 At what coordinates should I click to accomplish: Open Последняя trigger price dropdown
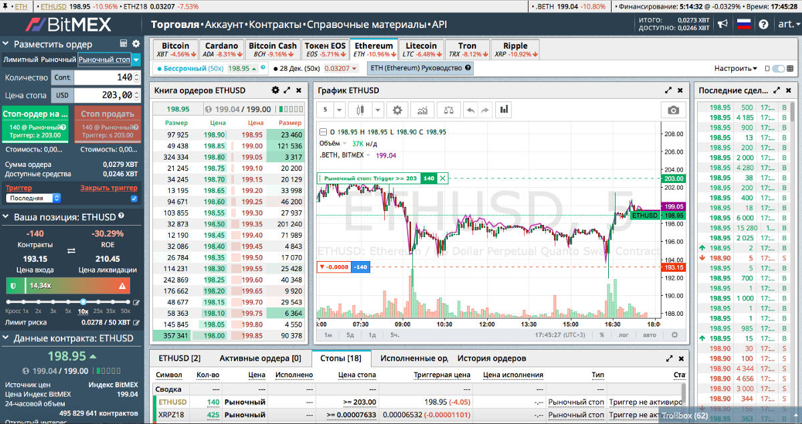(x=33, y=198)
